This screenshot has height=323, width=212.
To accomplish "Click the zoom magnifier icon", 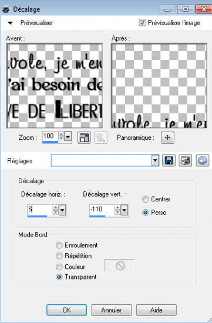I will tap(100, 137).
